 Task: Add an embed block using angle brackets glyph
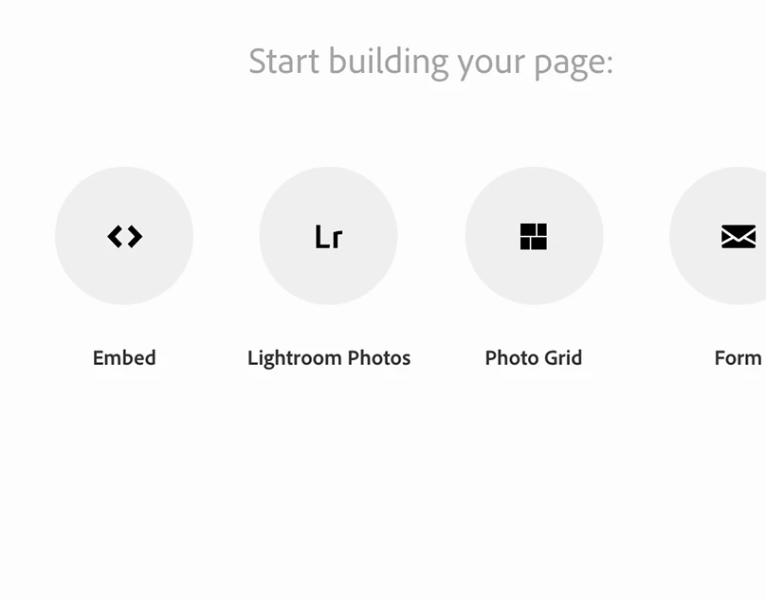[124, 236]
